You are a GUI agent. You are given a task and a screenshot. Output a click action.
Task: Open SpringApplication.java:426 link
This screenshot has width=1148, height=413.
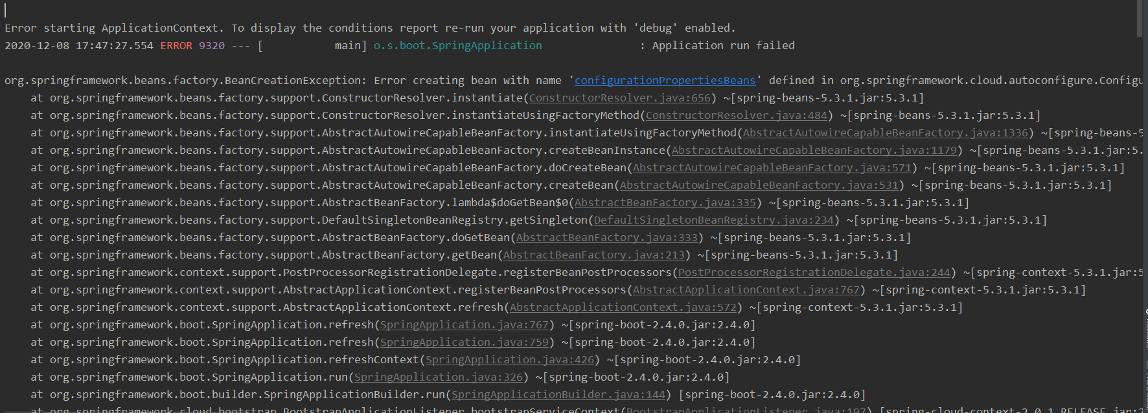click(x=509, y=359)
